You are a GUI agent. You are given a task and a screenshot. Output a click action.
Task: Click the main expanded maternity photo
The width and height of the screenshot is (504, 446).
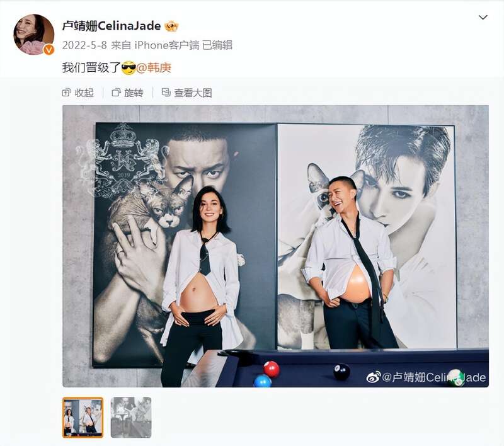point(275,246)
